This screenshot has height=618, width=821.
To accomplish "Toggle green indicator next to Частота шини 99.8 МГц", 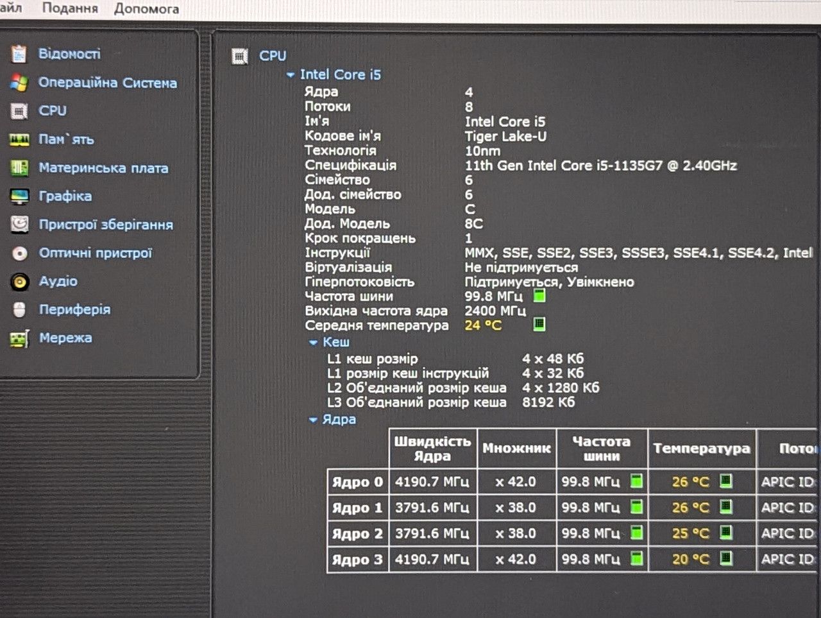I will tap(539, 296).
